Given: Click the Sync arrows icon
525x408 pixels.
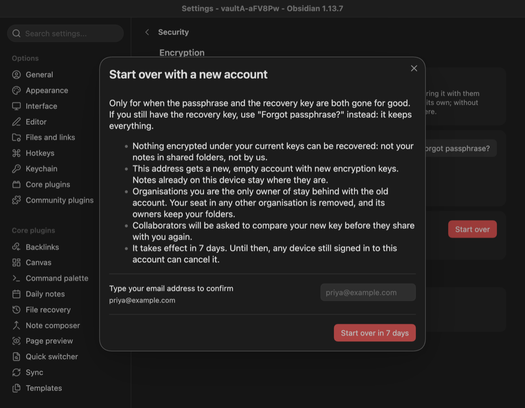Looking at the screenshot, I should [16, 372].
